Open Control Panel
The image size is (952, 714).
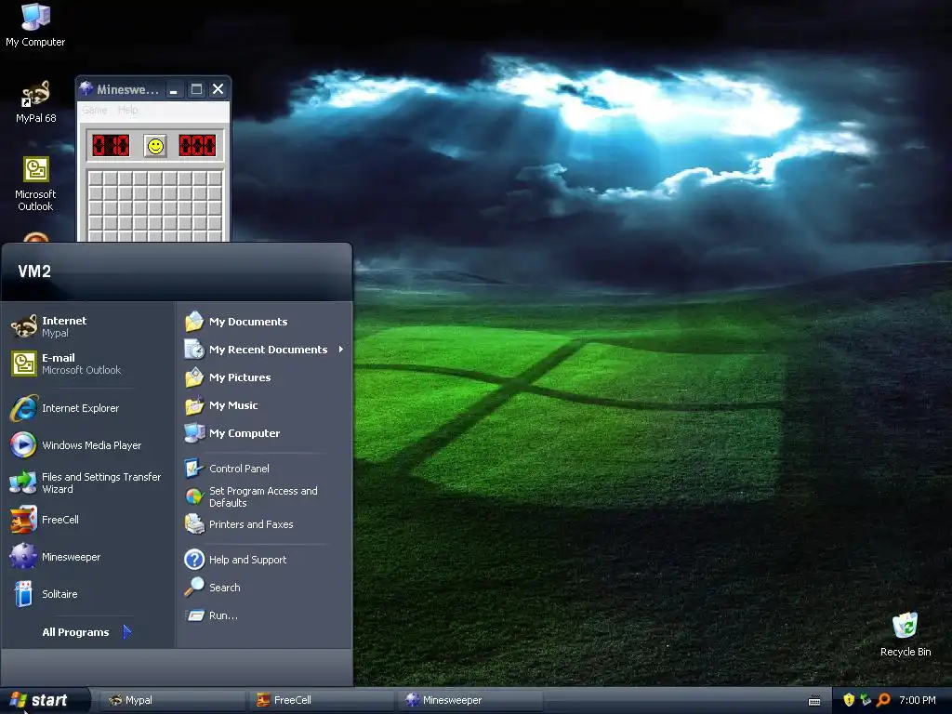pyautogui.click(x=264, y=469)
